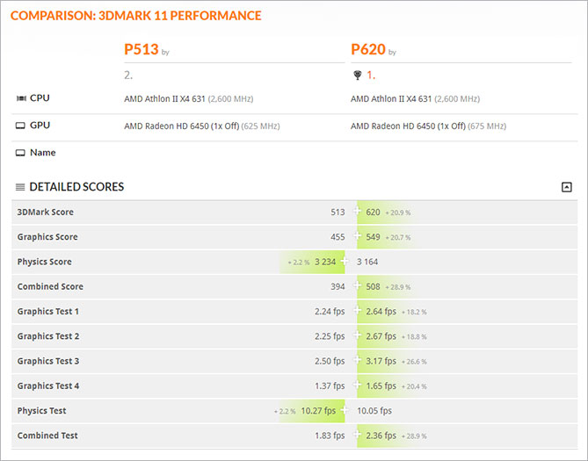Click the +20.9 % 3DMark Score difference
The height and width of the screenshot is (461, 588).
[398, 212]
